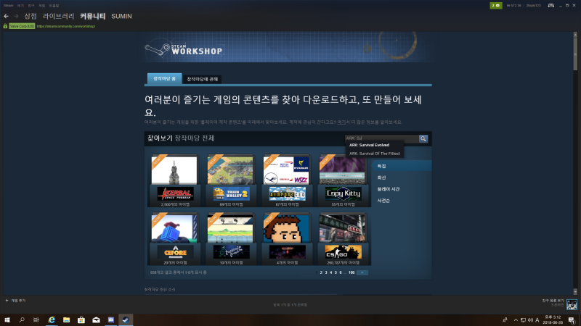581x326 pixels.
Task: Choose ARK: Survival Evolved suggestion
Action: pos(369,145)
